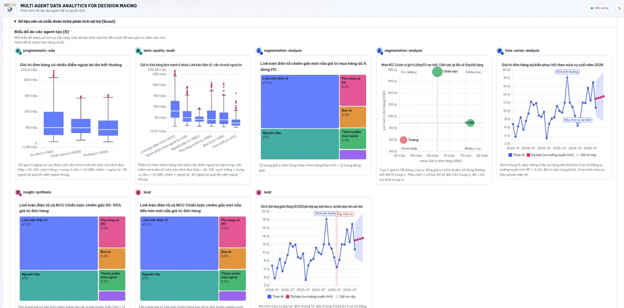Toggle Dải tin cậy in lead chart legend
624x308 pixels.
345,296
